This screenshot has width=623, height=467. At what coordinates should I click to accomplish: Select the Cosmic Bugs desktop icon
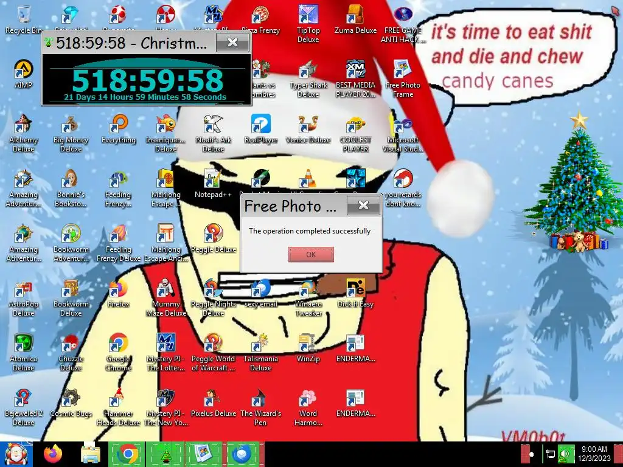click(x=71, y=403)
